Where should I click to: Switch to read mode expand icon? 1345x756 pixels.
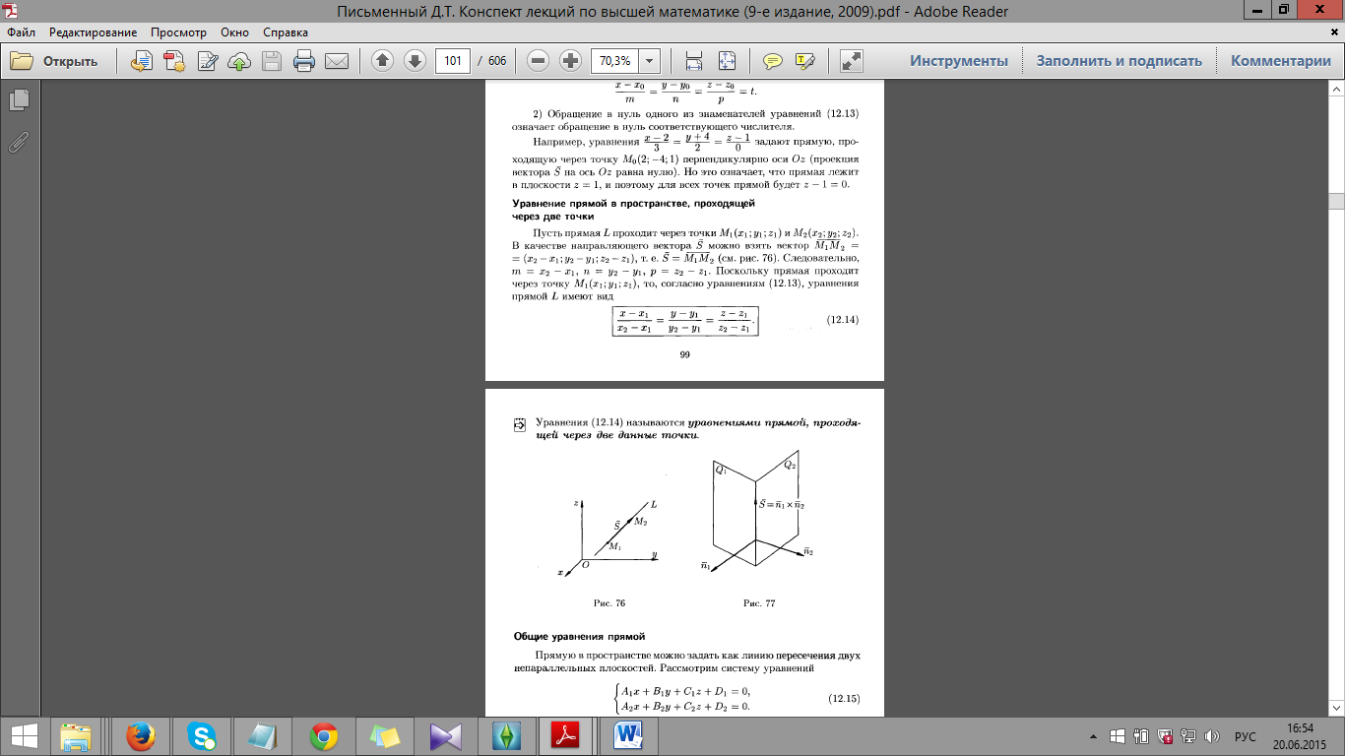[852, 61]
